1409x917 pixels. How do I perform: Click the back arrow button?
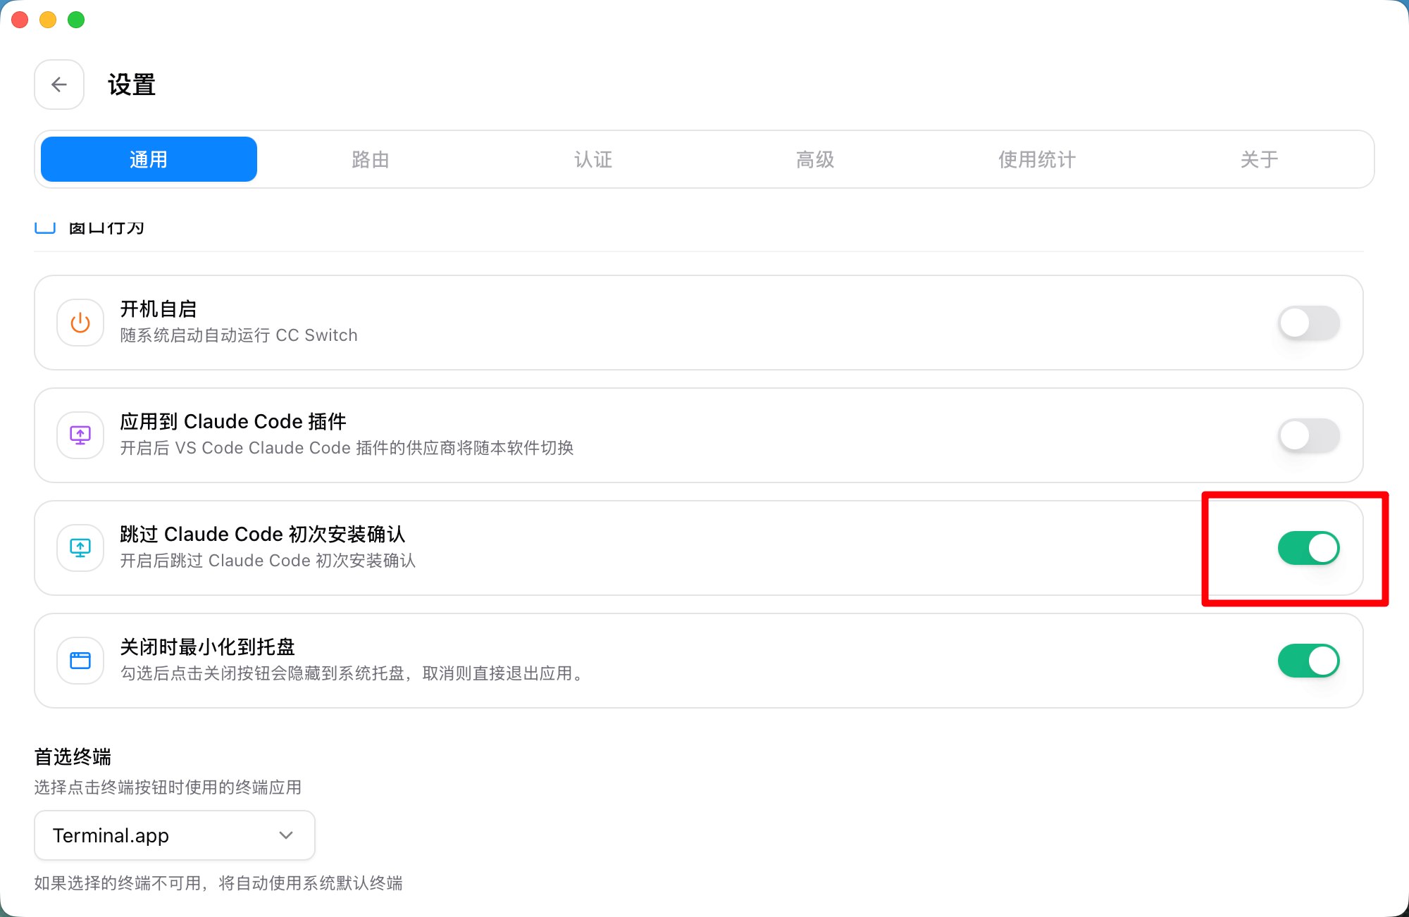pos(59,85)
